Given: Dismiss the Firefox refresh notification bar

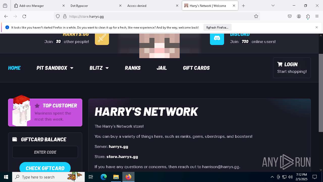Looking at the screenshot, I should pos(317,27).
